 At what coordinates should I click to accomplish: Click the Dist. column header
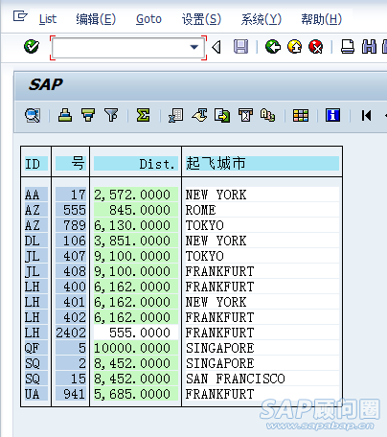point(136,164)
